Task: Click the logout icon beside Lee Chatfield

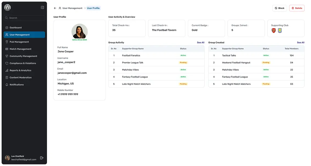Action: 42,158
